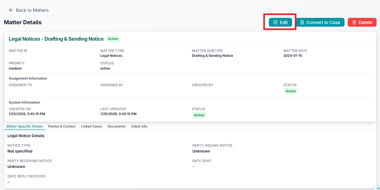
Task: Click the matter date value 2024-01-15
Action: 293,56
